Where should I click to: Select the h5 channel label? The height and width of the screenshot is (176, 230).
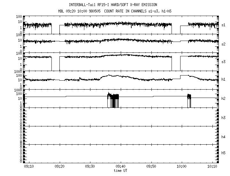(x=224, y=153)
